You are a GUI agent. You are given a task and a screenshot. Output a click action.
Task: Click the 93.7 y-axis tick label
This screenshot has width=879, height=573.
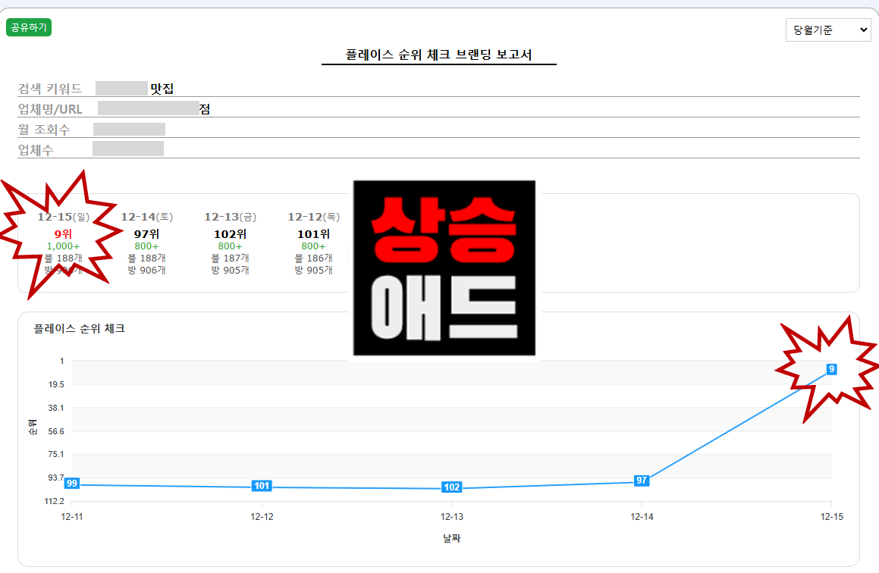pyautogui.click(x=56, y=477)
